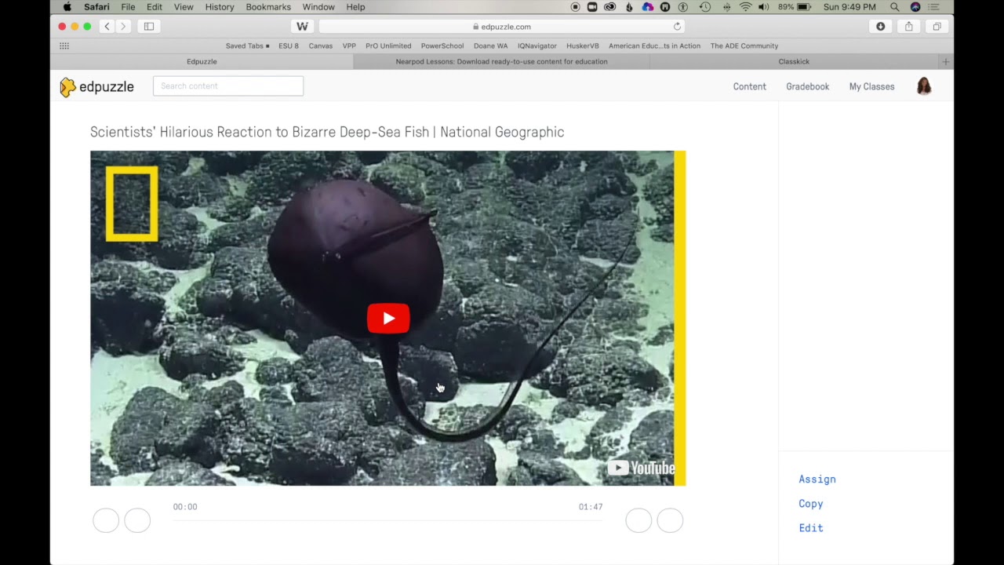
Task: Open Creative Cloud menu bar icon
Action: tap(610, 7)
